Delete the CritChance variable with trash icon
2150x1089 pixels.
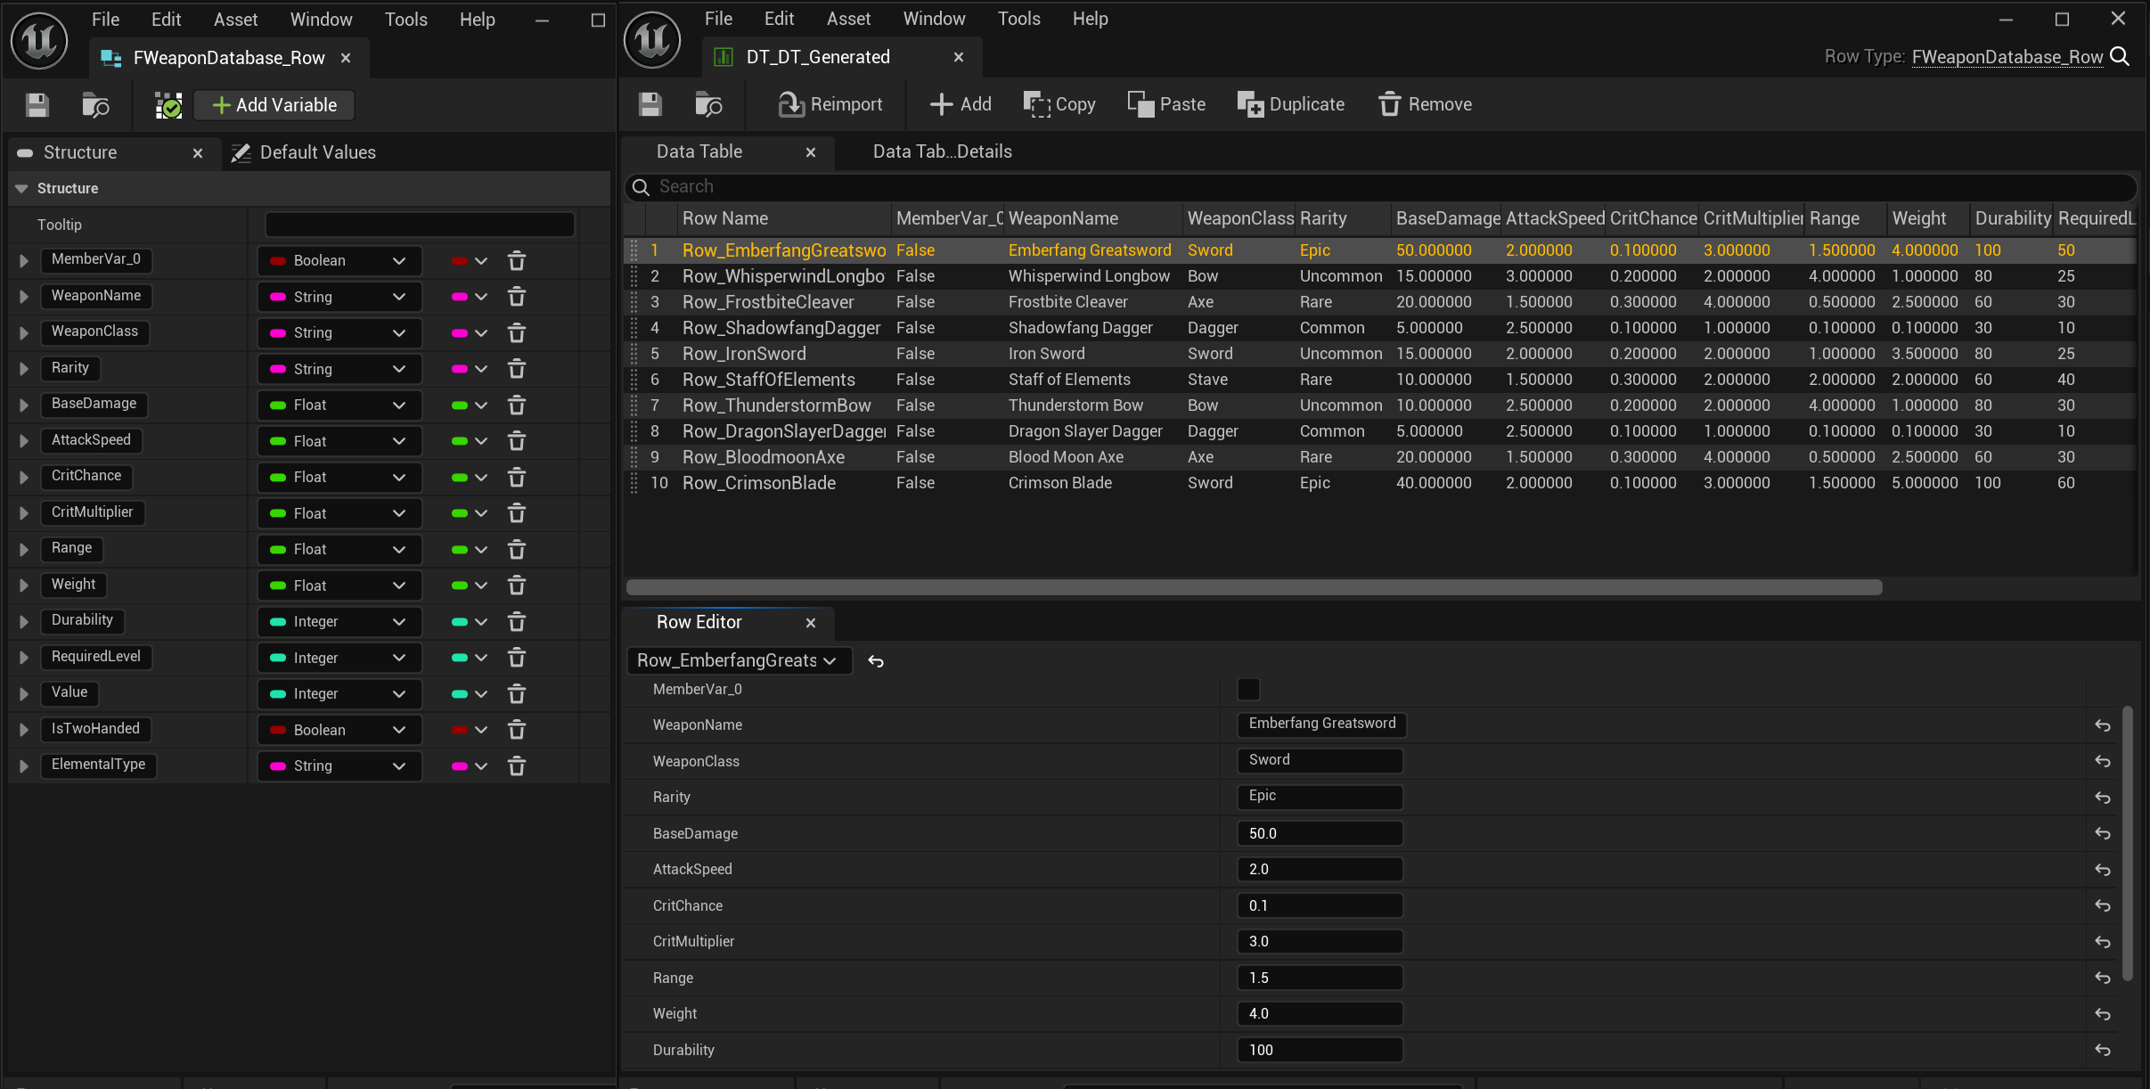[517, 477]
